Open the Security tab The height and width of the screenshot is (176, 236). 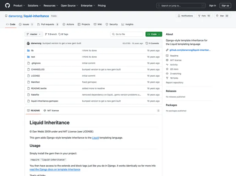tap(112, 24)
